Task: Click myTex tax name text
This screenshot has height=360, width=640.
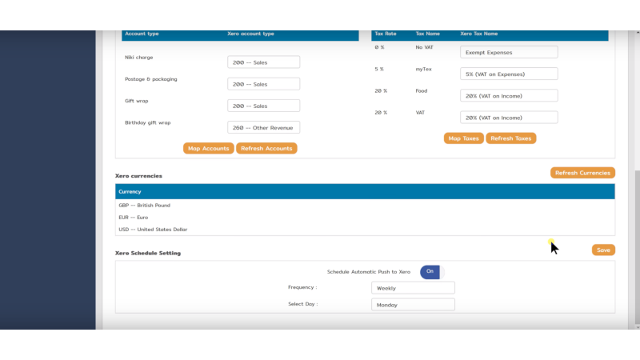Action: 423,69
